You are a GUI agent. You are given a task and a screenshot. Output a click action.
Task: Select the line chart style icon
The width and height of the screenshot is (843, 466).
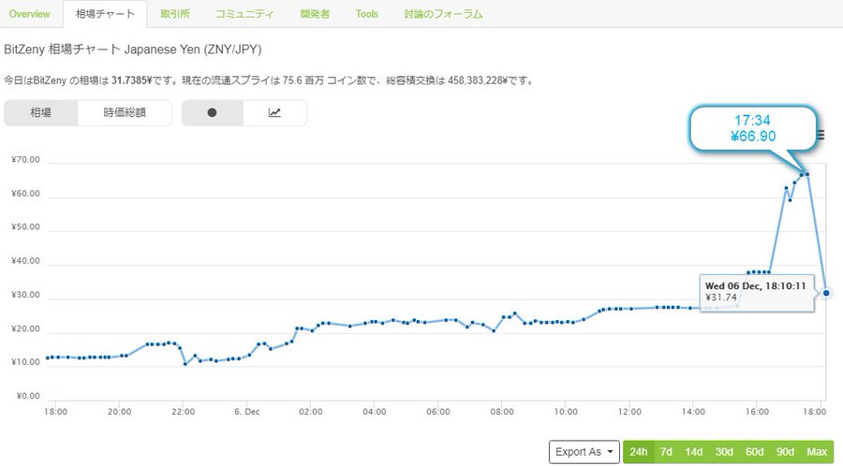[274, 112]
